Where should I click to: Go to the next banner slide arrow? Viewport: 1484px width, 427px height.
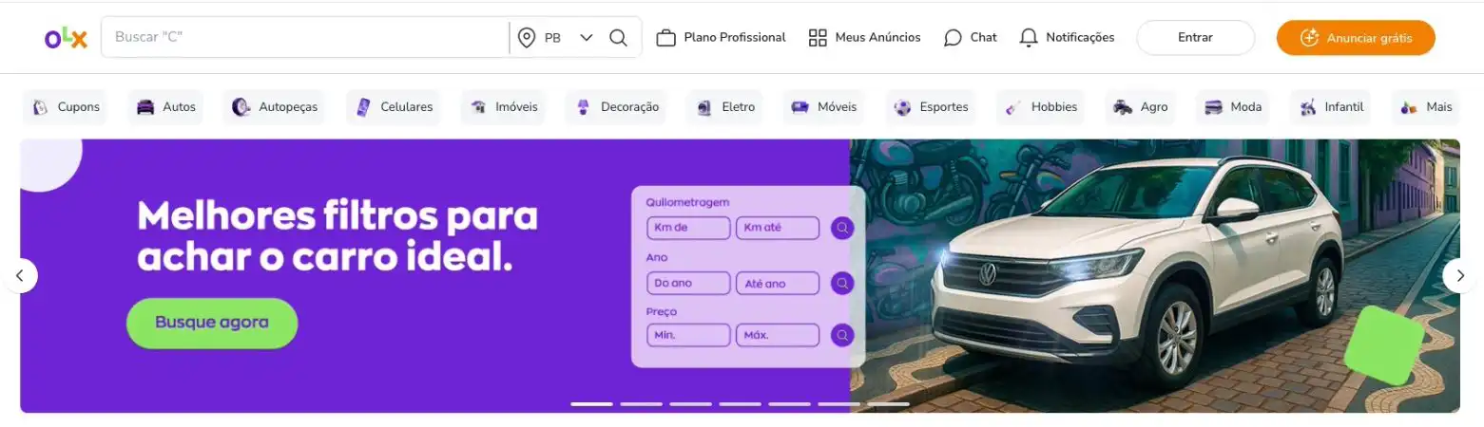pyautogui.click(x=1460, y=276)
